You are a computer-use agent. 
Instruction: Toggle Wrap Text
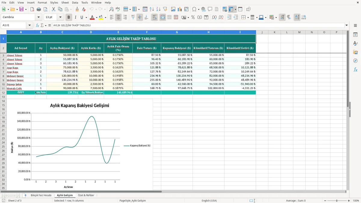(154, 17)
